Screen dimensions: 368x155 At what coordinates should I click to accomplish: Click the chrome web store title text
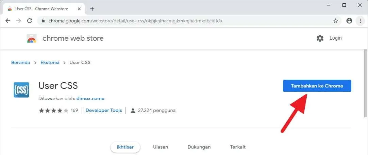pos(73,38)
